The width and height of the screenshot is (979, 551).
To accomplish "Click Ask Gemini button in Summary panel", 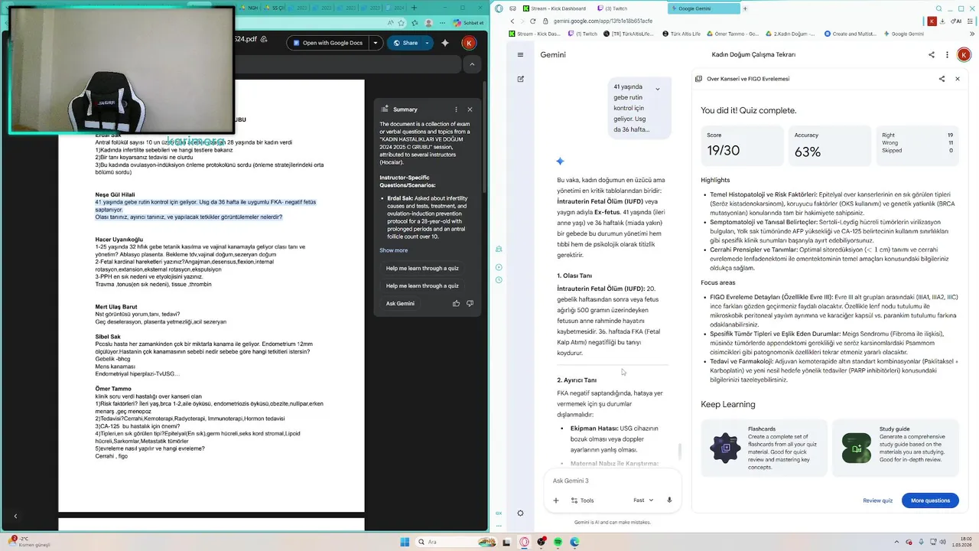I will (x=400, y=304).
